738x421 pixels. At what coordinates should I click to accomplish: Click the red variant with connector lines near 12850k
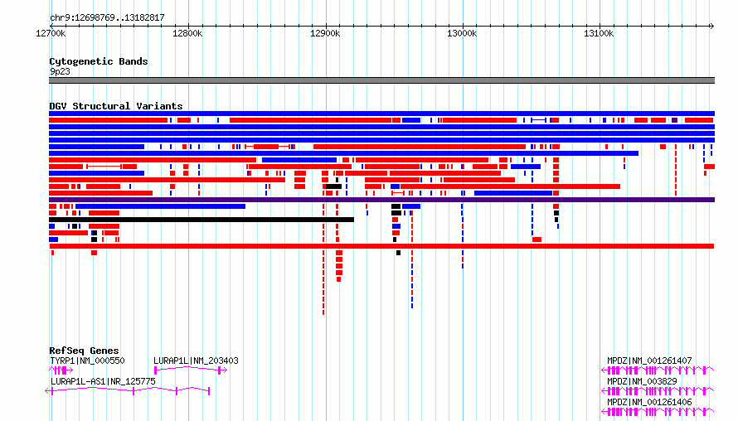(267, 147)
